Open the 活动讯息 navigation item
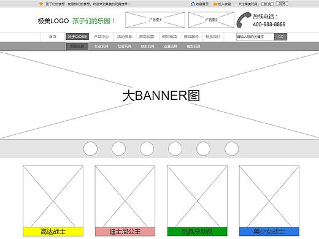Image resolution: width=319 pixels, height=239 pixels. 125,37
